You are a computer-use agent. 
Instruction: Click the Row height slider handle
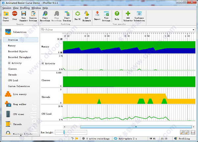click(64, 132)
